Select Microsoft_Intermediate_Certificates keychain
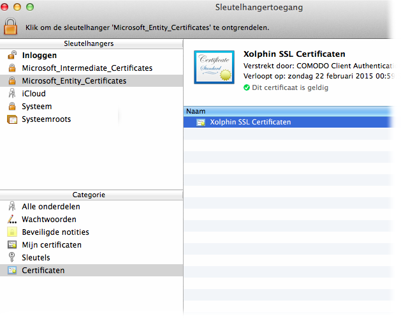The image size is (401, 321). pos(91,68)
